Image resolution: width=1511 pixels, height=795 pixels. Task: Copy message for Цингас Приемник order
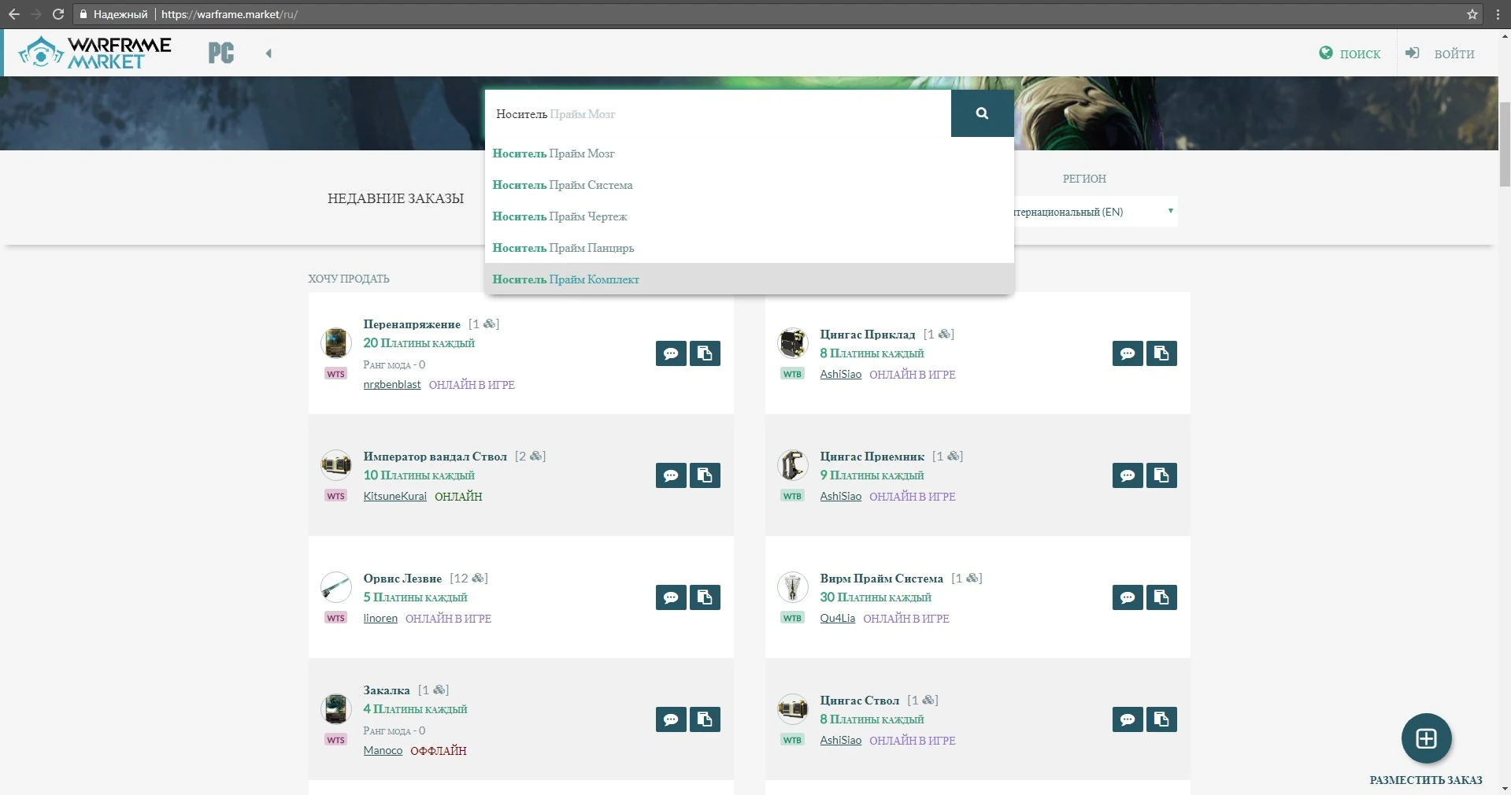click(1161, 475)
